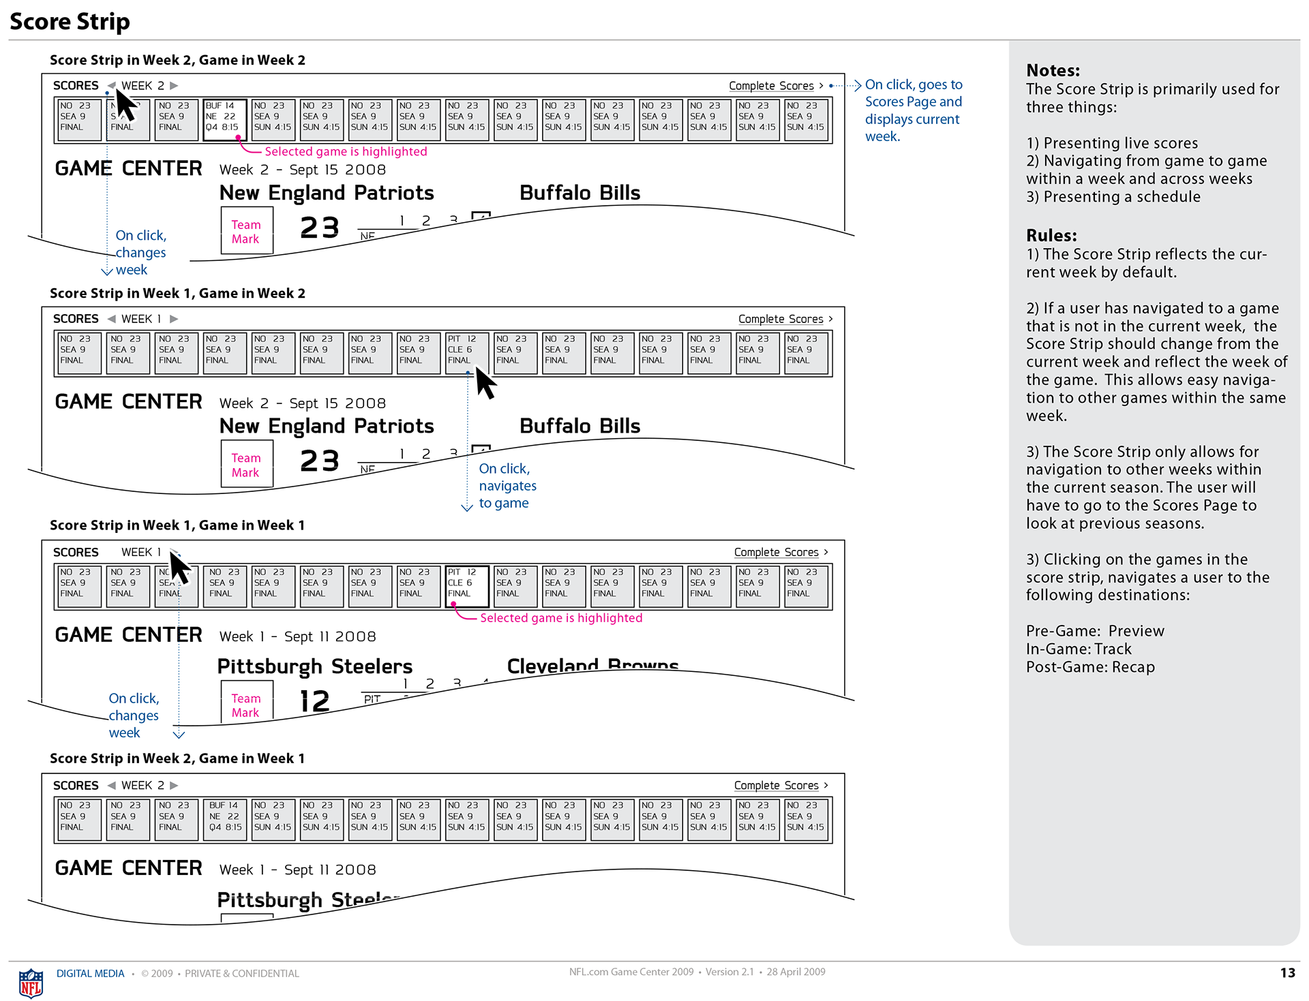
Task: Click 'WEEK 1' label in the third score strip
Action: pos(141,552)
